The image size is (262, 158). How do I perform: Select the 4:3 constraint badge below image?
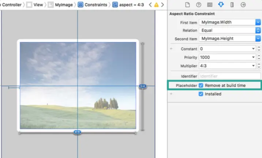coord(77,132)
